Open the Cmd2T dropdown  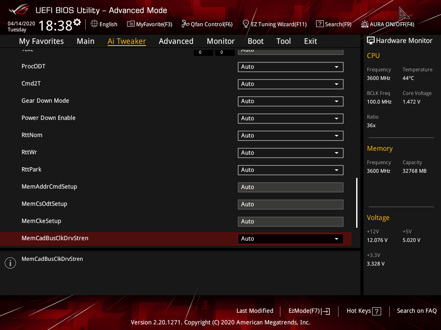click(291, 84)
